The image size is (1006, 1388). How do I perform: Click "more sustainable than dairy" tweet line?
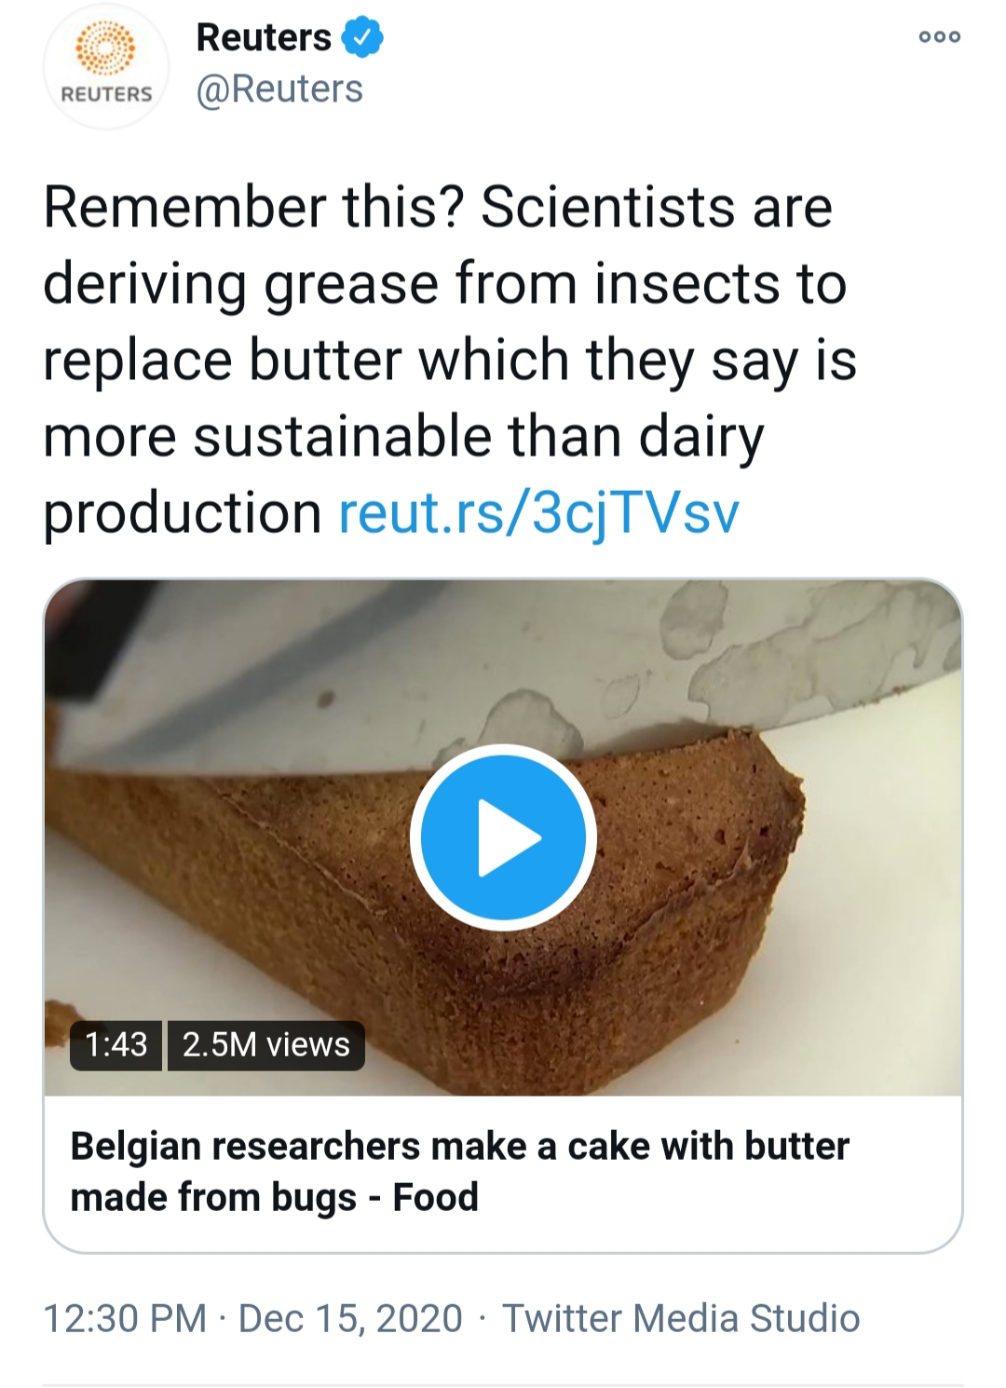click(403, 436)
